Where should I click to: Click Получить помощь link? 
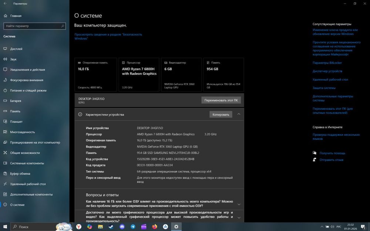332,153
